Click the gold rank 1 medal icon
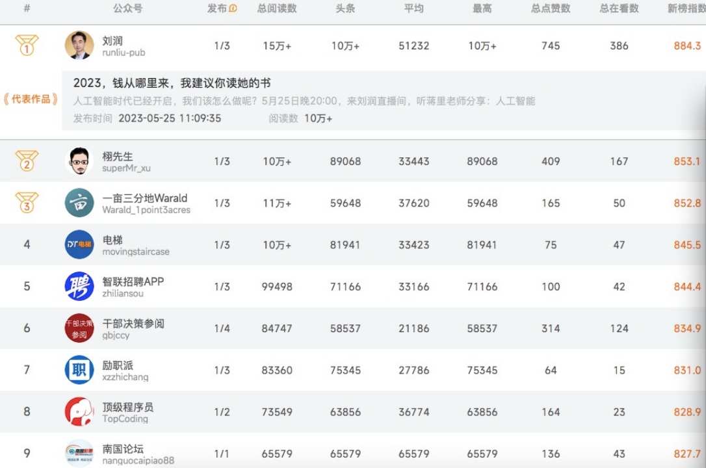This screenshot has width=706, height=468. 27,45
